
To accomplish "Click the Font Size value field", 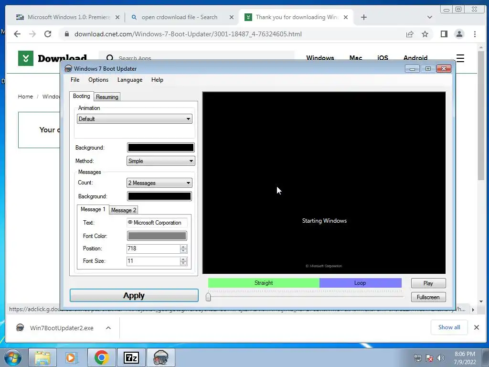I will pyautogui.click(x=153, y=261).
